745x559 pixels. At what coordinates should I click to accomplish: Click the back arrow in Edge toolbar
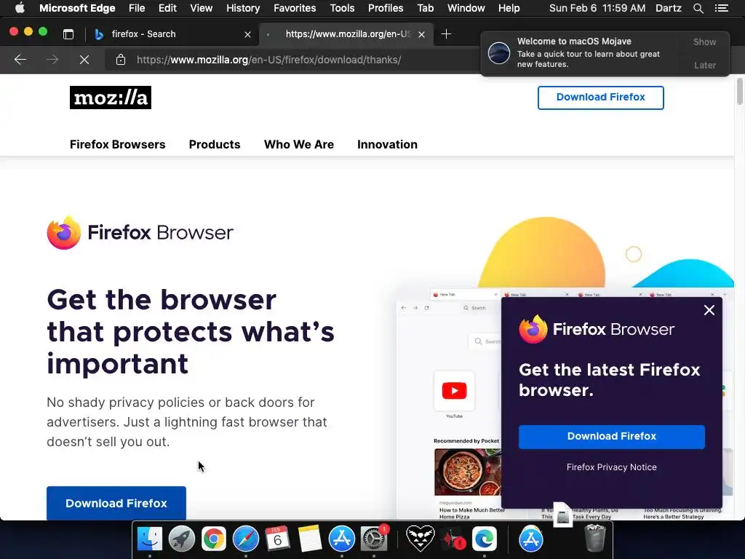[20, 60]
